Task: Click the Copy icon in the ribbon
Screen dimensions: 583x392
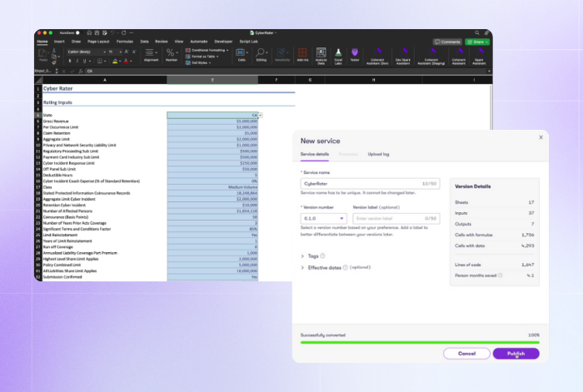Action: [54, 57]
